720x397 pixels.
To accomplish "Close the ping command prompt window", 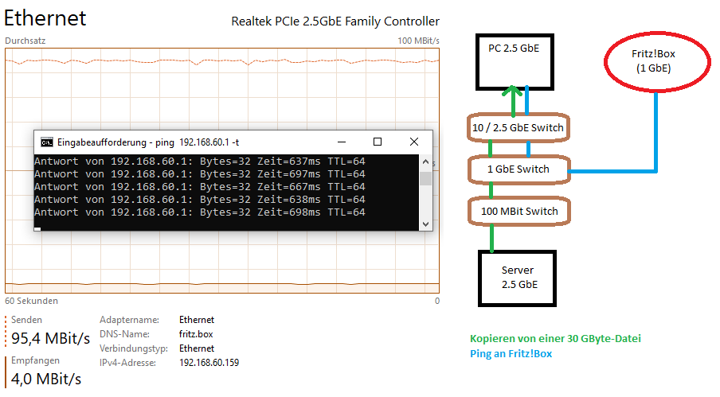I will pyautogui.click(x=414, y=142).
